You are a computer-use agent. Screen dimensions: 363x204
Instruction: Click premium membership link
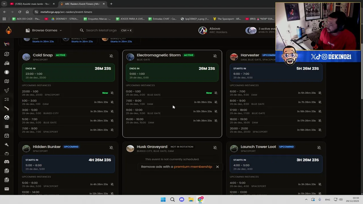[193, 167]
